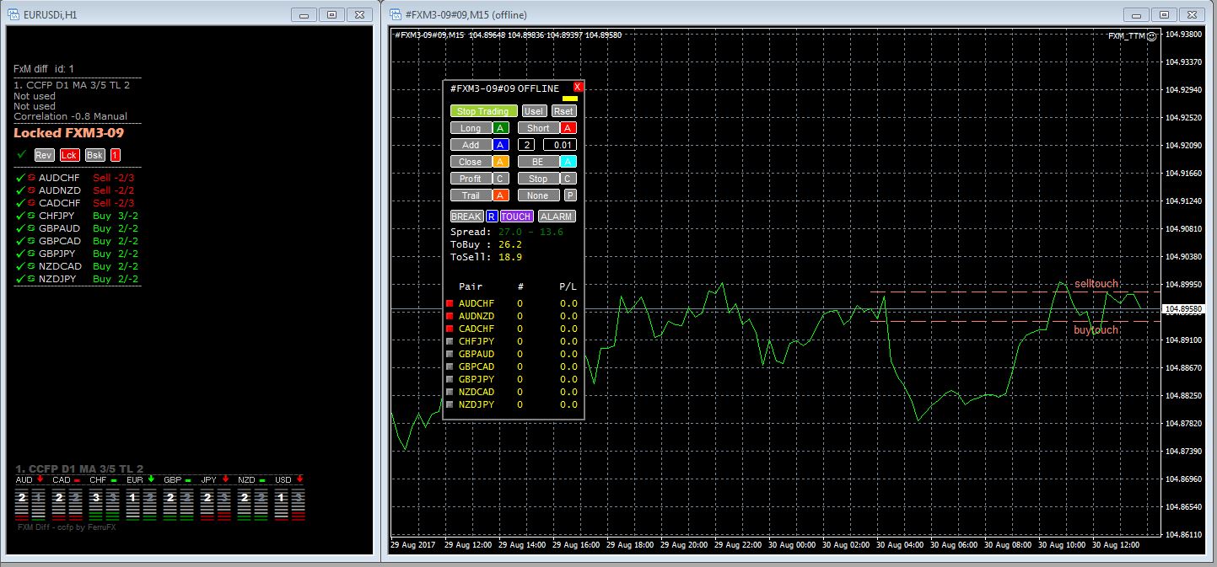
Task: Click the red Lck button
Action: tap(70, 155)
